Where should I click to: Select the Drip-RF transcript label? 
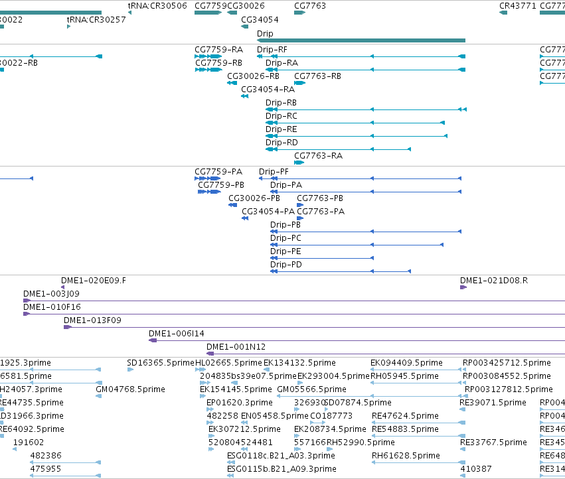(272, 50)
